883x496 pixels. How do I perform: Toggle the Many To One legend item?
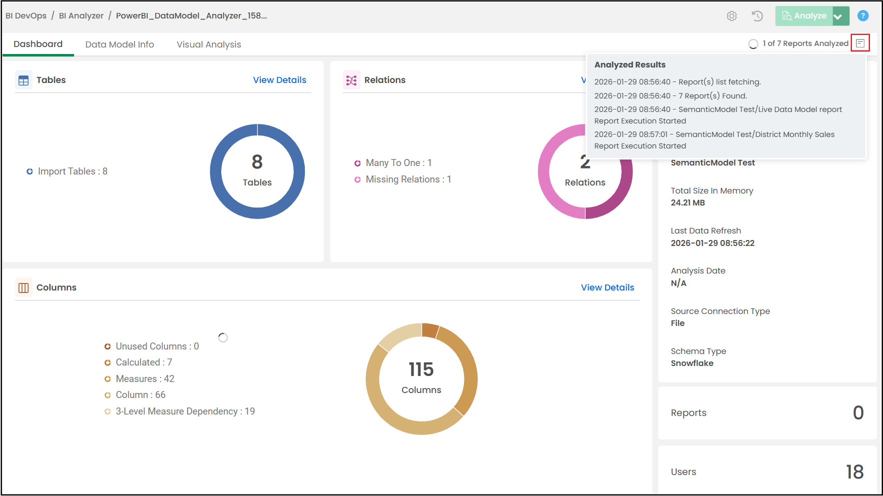(393, 163)
